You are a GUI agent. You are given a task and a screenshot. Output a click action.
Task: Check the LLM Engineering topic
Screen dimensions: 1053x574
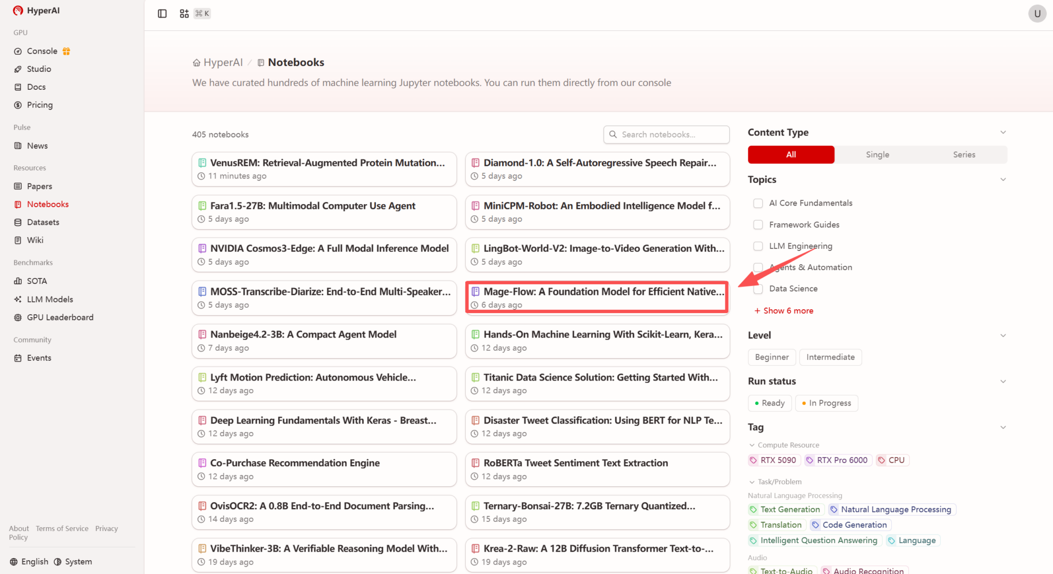pyautogui.click(x=758, y=246)
